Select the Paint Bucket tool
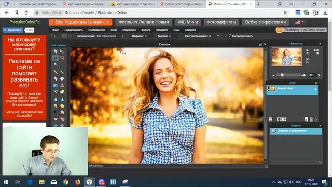 [x=62, y=78]
